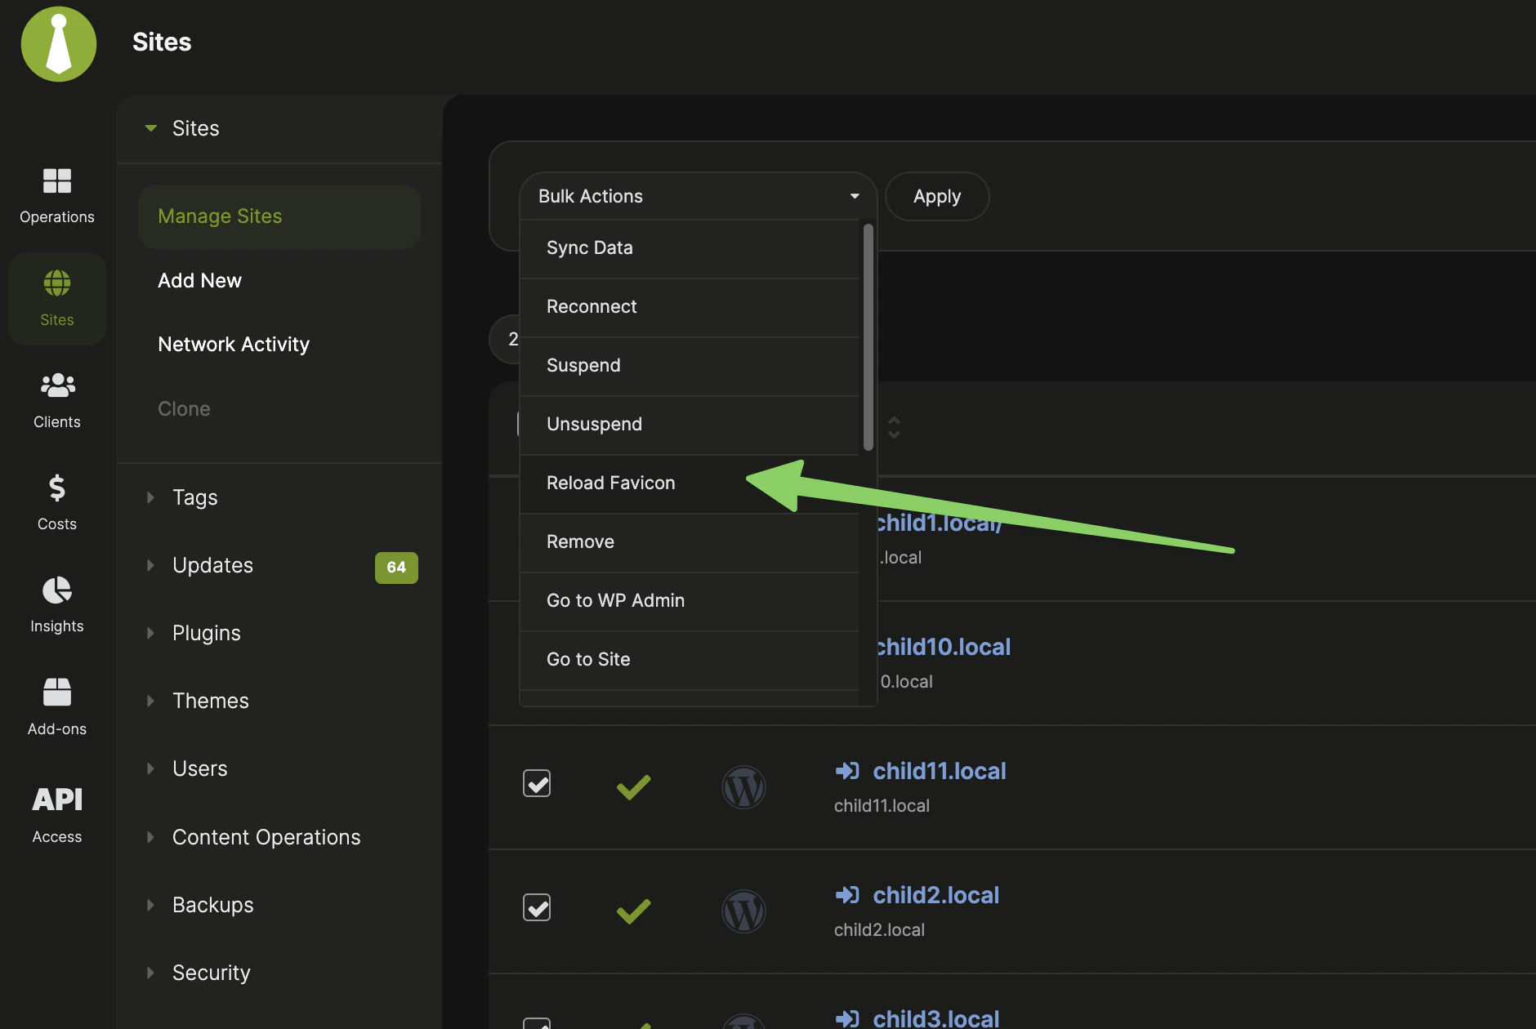Open the child3.local site link
Screen dimensions: 1536x1029
[x=936, y=1018]
